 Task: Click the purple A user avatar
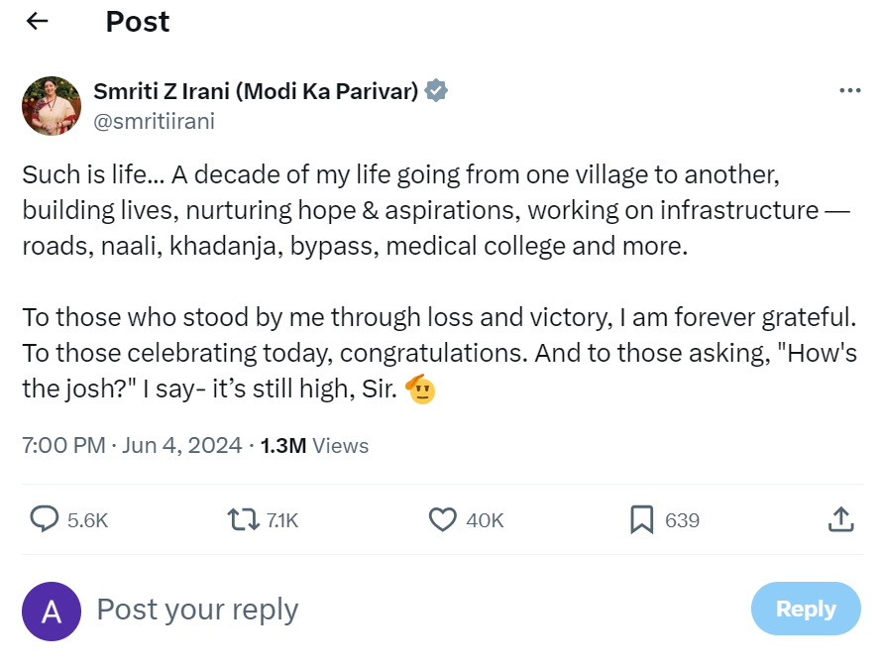tap(52, 611)
